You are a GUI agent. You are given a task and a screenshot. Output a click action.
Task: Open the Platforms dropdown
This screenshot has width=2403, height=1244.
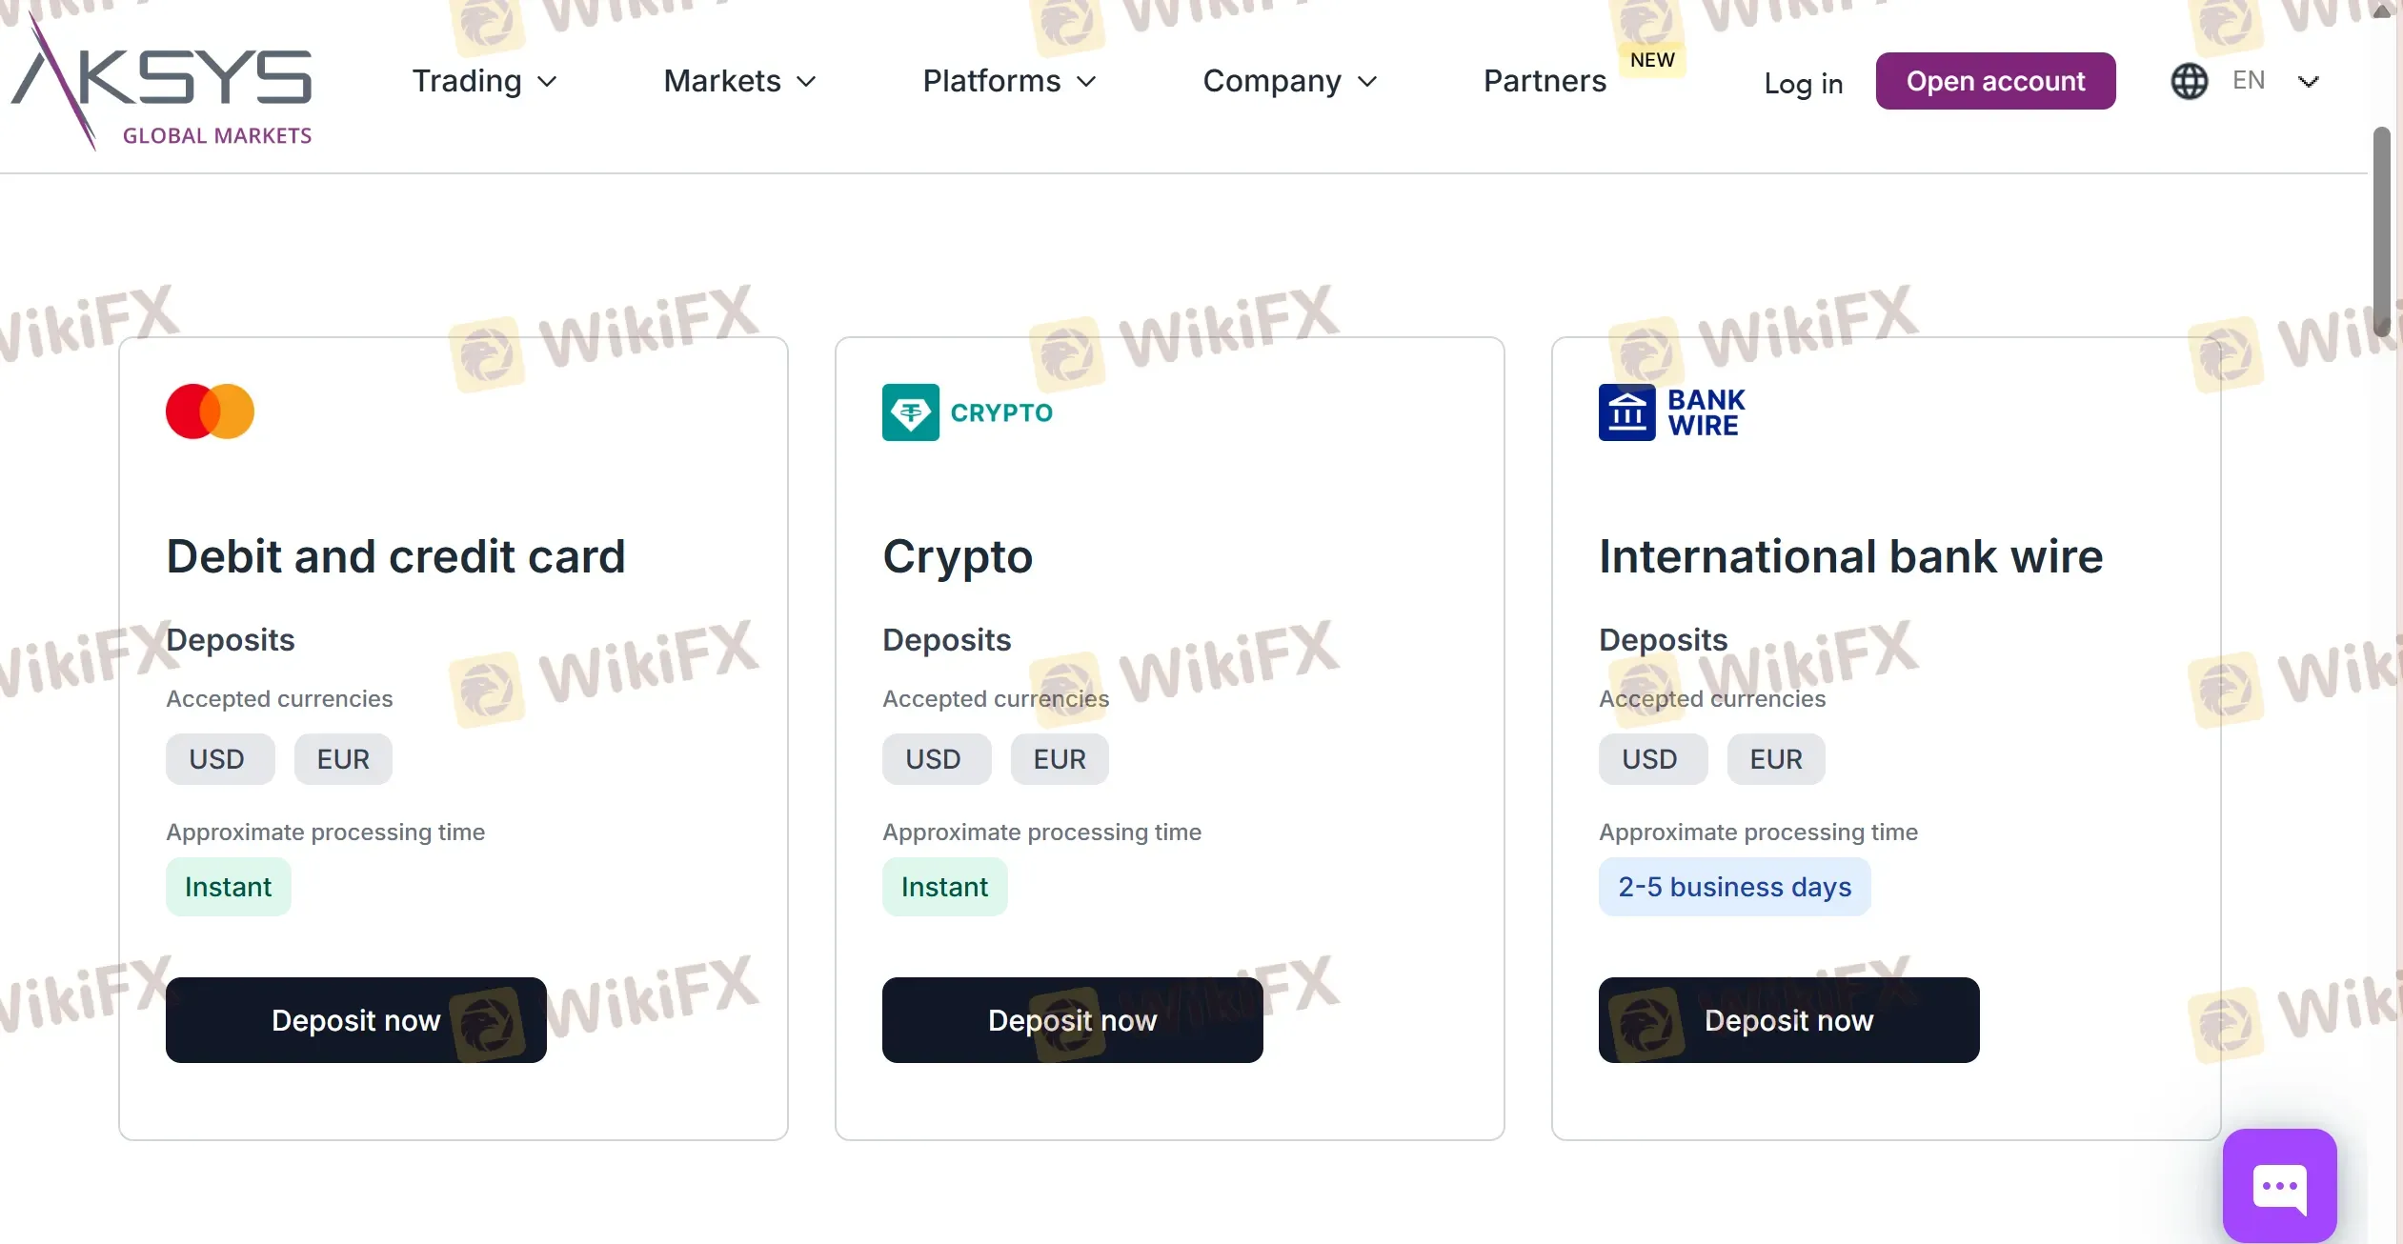point(1008,81)
